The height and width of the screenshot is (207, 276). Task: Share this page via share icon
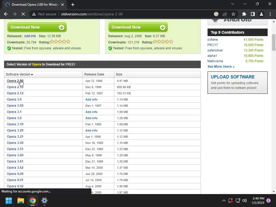click(225, 14)
